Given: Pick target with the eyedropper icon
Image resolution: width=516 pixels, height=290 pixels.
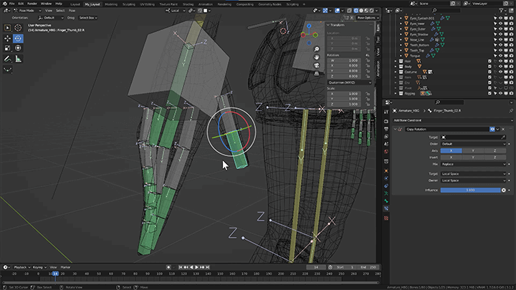Looking at the screenshot, I should click(x=503, y=137).
